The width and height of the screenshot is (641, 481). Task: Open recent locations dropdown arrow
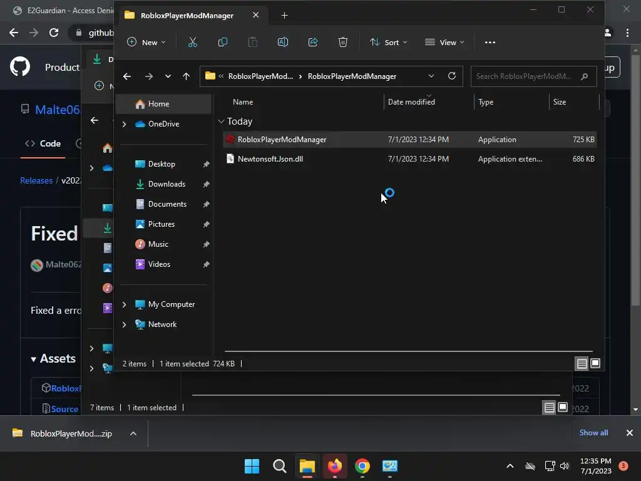point(168,76)
